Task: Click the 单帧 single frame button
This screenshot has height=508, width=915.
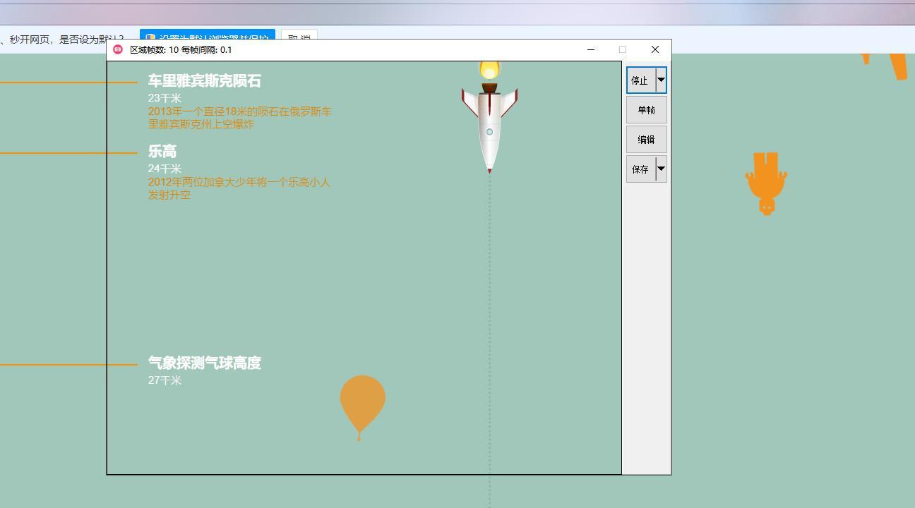Action: [646, 110]
